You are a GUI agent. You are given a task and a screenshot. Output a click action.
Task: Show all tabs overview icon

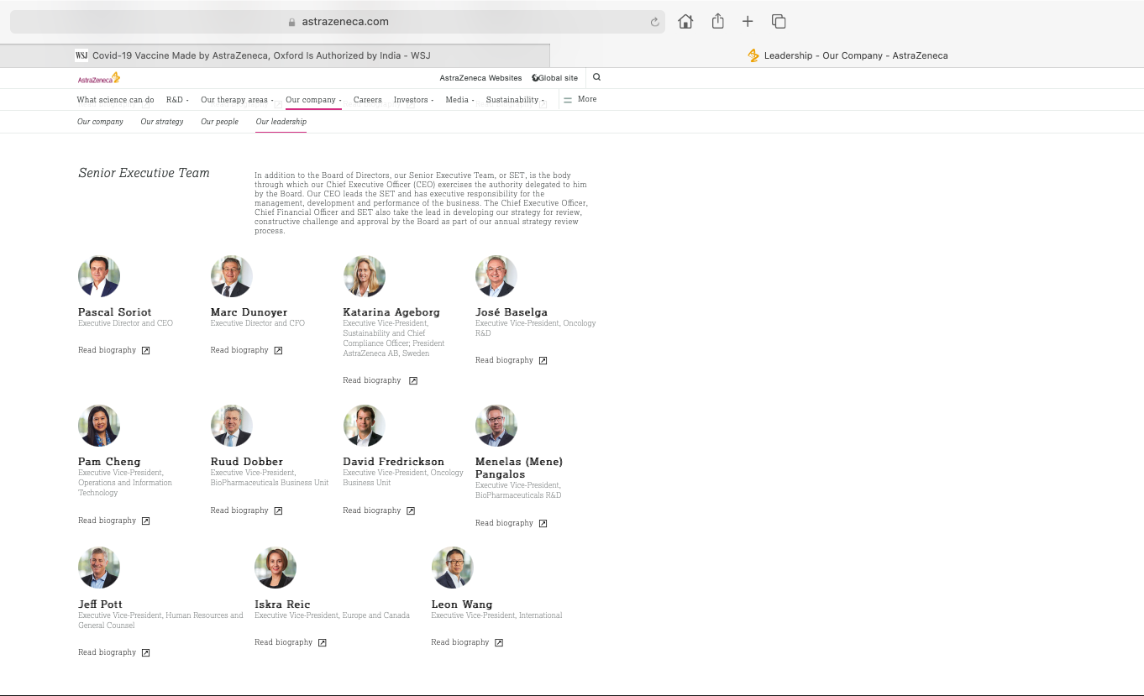779,22
